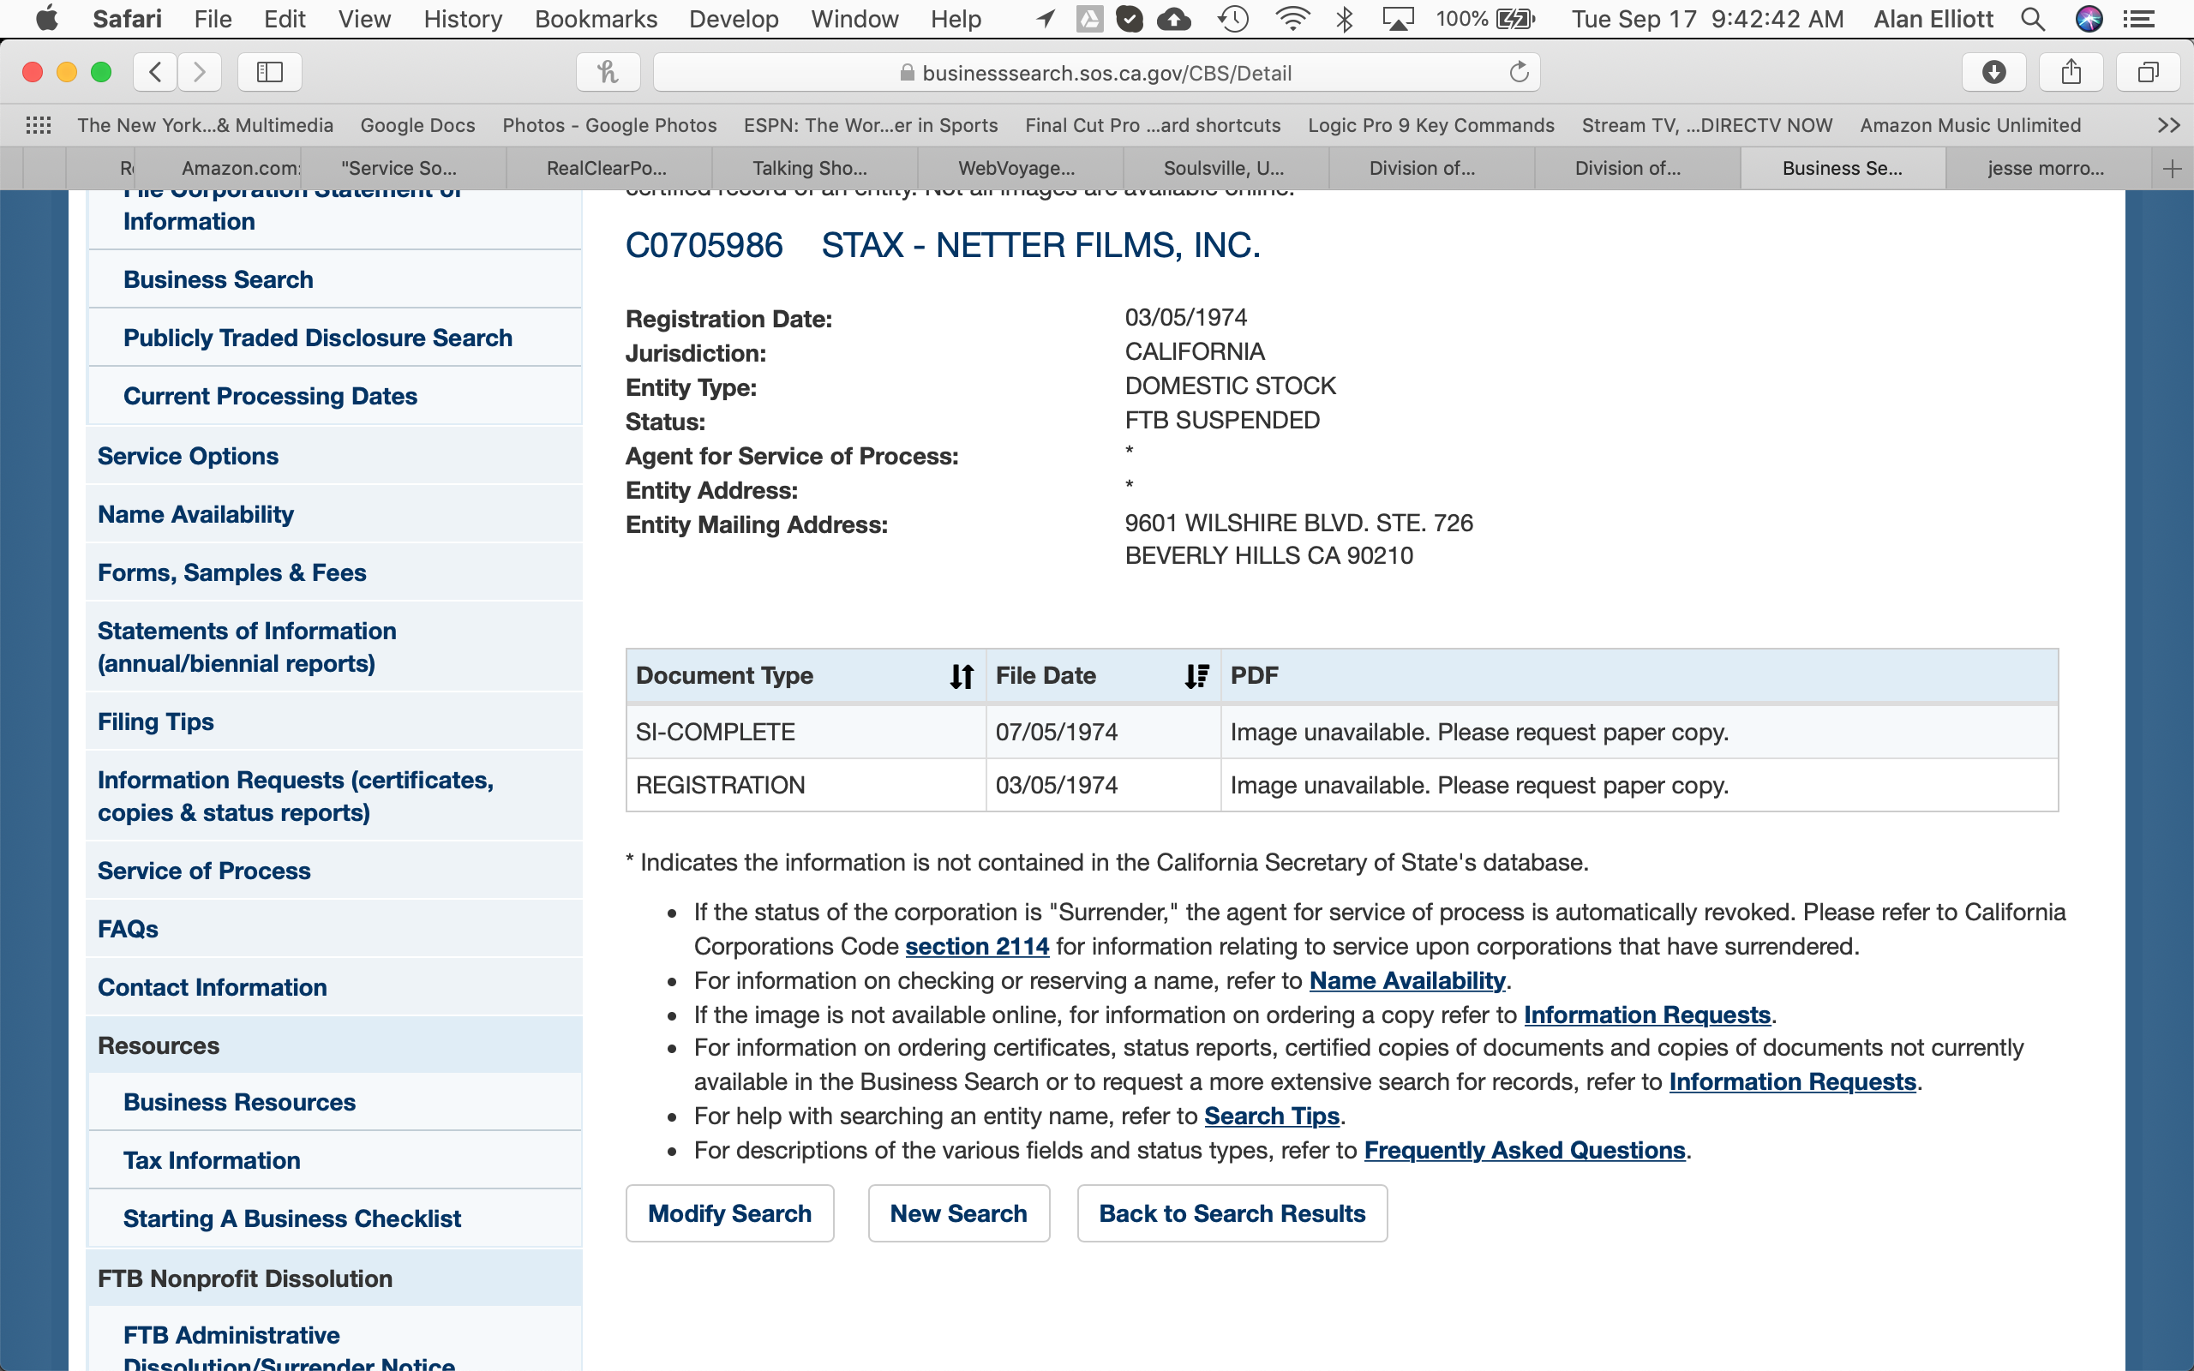Viewport: 2194px width, 1371px height.
Task: Open the History menu
Action: tap(463, 19)
